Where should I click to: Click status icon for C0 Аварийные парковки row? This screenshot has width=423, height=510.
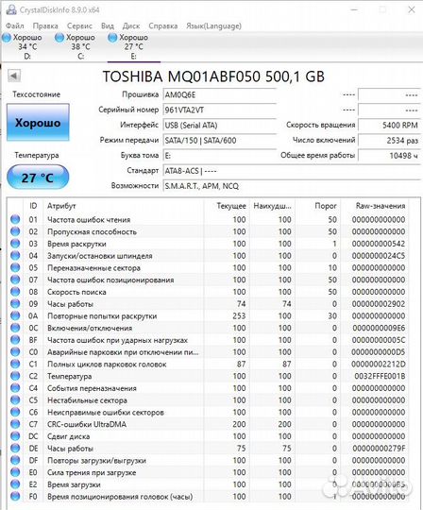click(15, 352)
